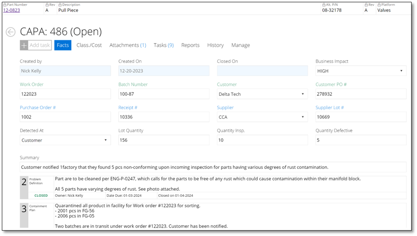Click the Supplier Lot # label

[330, 108]
